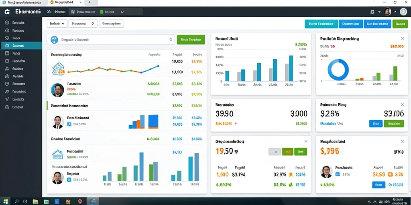The height and width of the screenshot is (205, 411).
Task: Select the orange toggle button next to 19,50
Action: [x=287, y=152]
